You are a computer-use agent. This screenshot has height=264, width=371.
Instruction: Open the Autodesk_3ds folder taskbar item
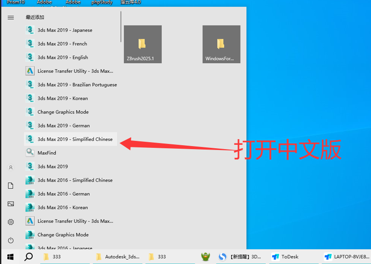pyautogui.click(x=118, y=257)
